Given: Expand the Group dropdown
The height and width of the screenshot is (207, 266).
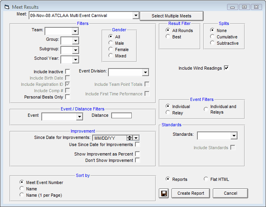Looking at the screenshot, I should click(75, 41).
